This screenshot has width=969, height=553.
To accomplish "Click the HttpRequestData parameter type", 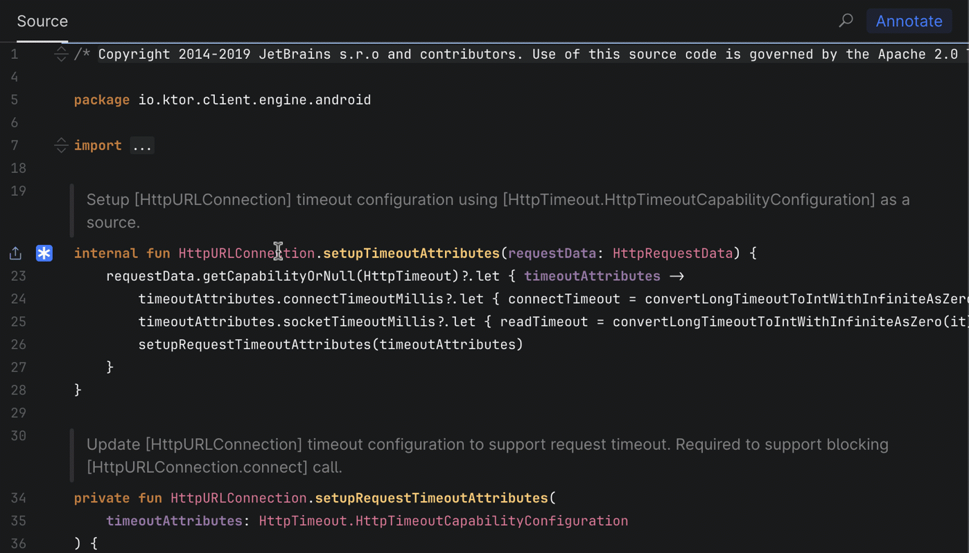I will (x=672, y=253).
